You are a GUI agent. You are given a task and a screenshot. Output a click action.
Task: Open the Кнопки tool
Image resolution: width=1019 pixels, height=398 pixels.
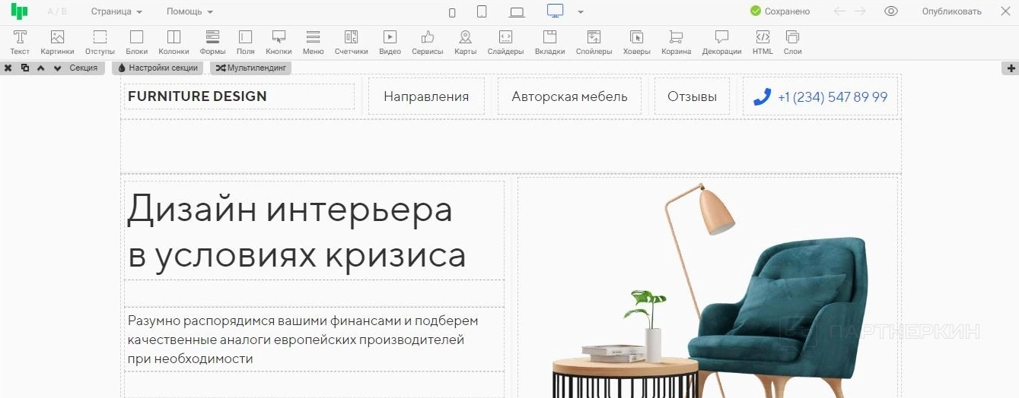click(x=279, y=43)
